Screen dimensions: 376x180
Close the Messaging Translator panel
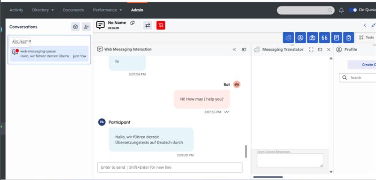[x=329, y=50]
